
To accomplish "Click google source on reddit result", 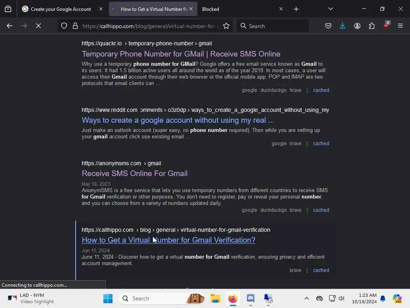I will click(279, 144).
